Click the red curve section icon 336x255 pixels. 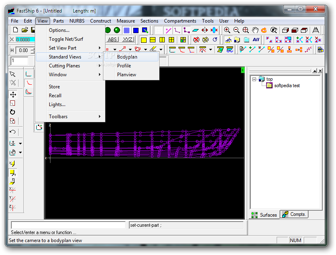click(x=29, y=83)
